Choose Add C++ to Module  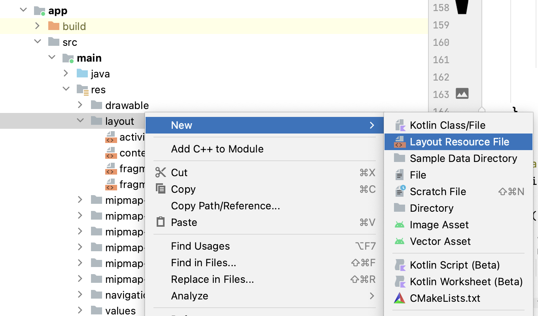coord(217,149)
